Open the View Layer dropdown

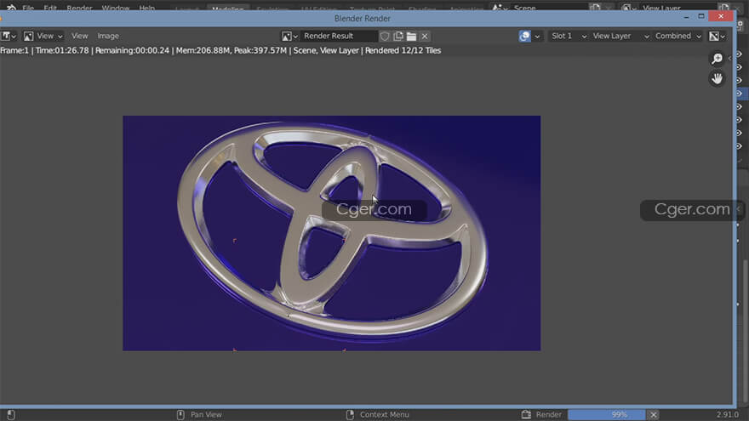coord(620,36)
